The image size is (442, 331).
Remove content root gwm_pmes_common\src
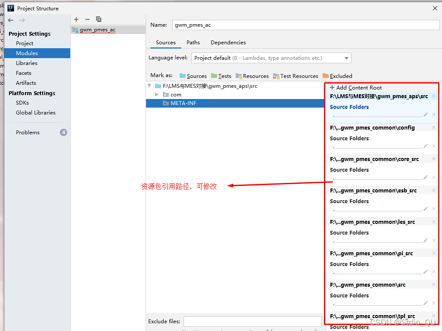click(x=434, y=285)
